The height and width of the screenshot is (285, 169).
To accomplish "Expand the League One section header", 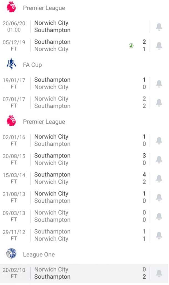I will coord(39,254).
